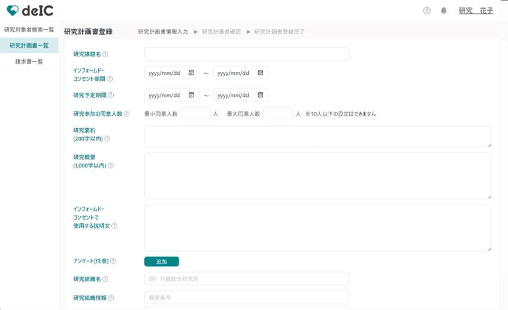
Task: Click 追加 button to add questionnaire
Action: (x=162, y=262)
